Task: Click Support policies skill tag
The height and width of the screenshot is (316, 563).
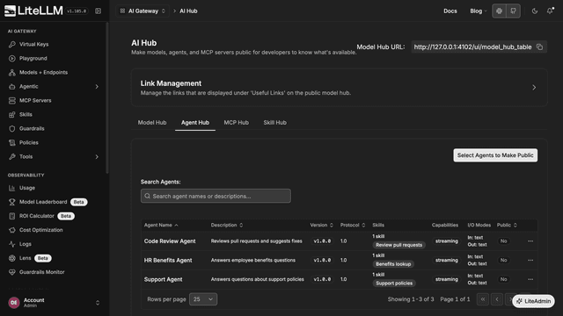Action: (394, 283)
